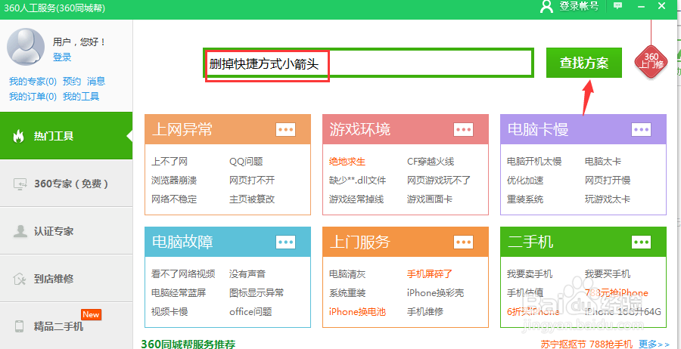The height and width of the screenshot is (349, 681).
Task: Click the 更多>> link at bottom
Action: pyautogui.click(x=655, y=344)
